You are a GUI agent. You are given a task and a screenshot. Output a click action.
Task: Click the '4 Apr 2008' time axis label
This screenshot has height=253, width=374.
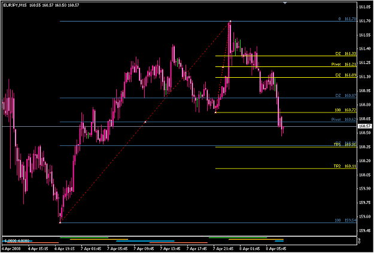[11, 249]
